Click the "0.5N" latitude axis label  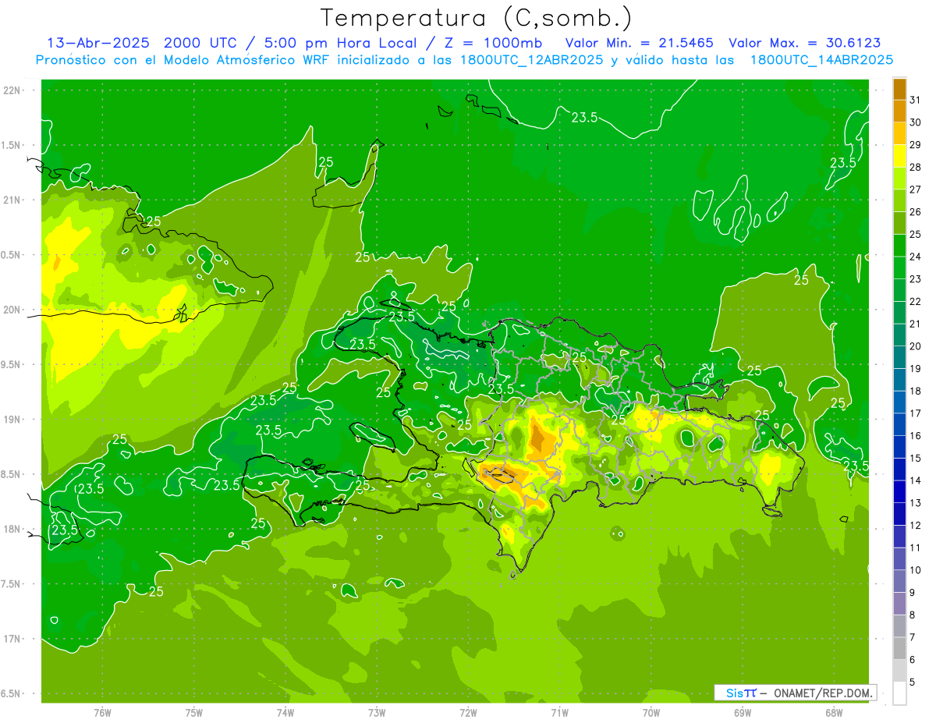click(12, 255)
